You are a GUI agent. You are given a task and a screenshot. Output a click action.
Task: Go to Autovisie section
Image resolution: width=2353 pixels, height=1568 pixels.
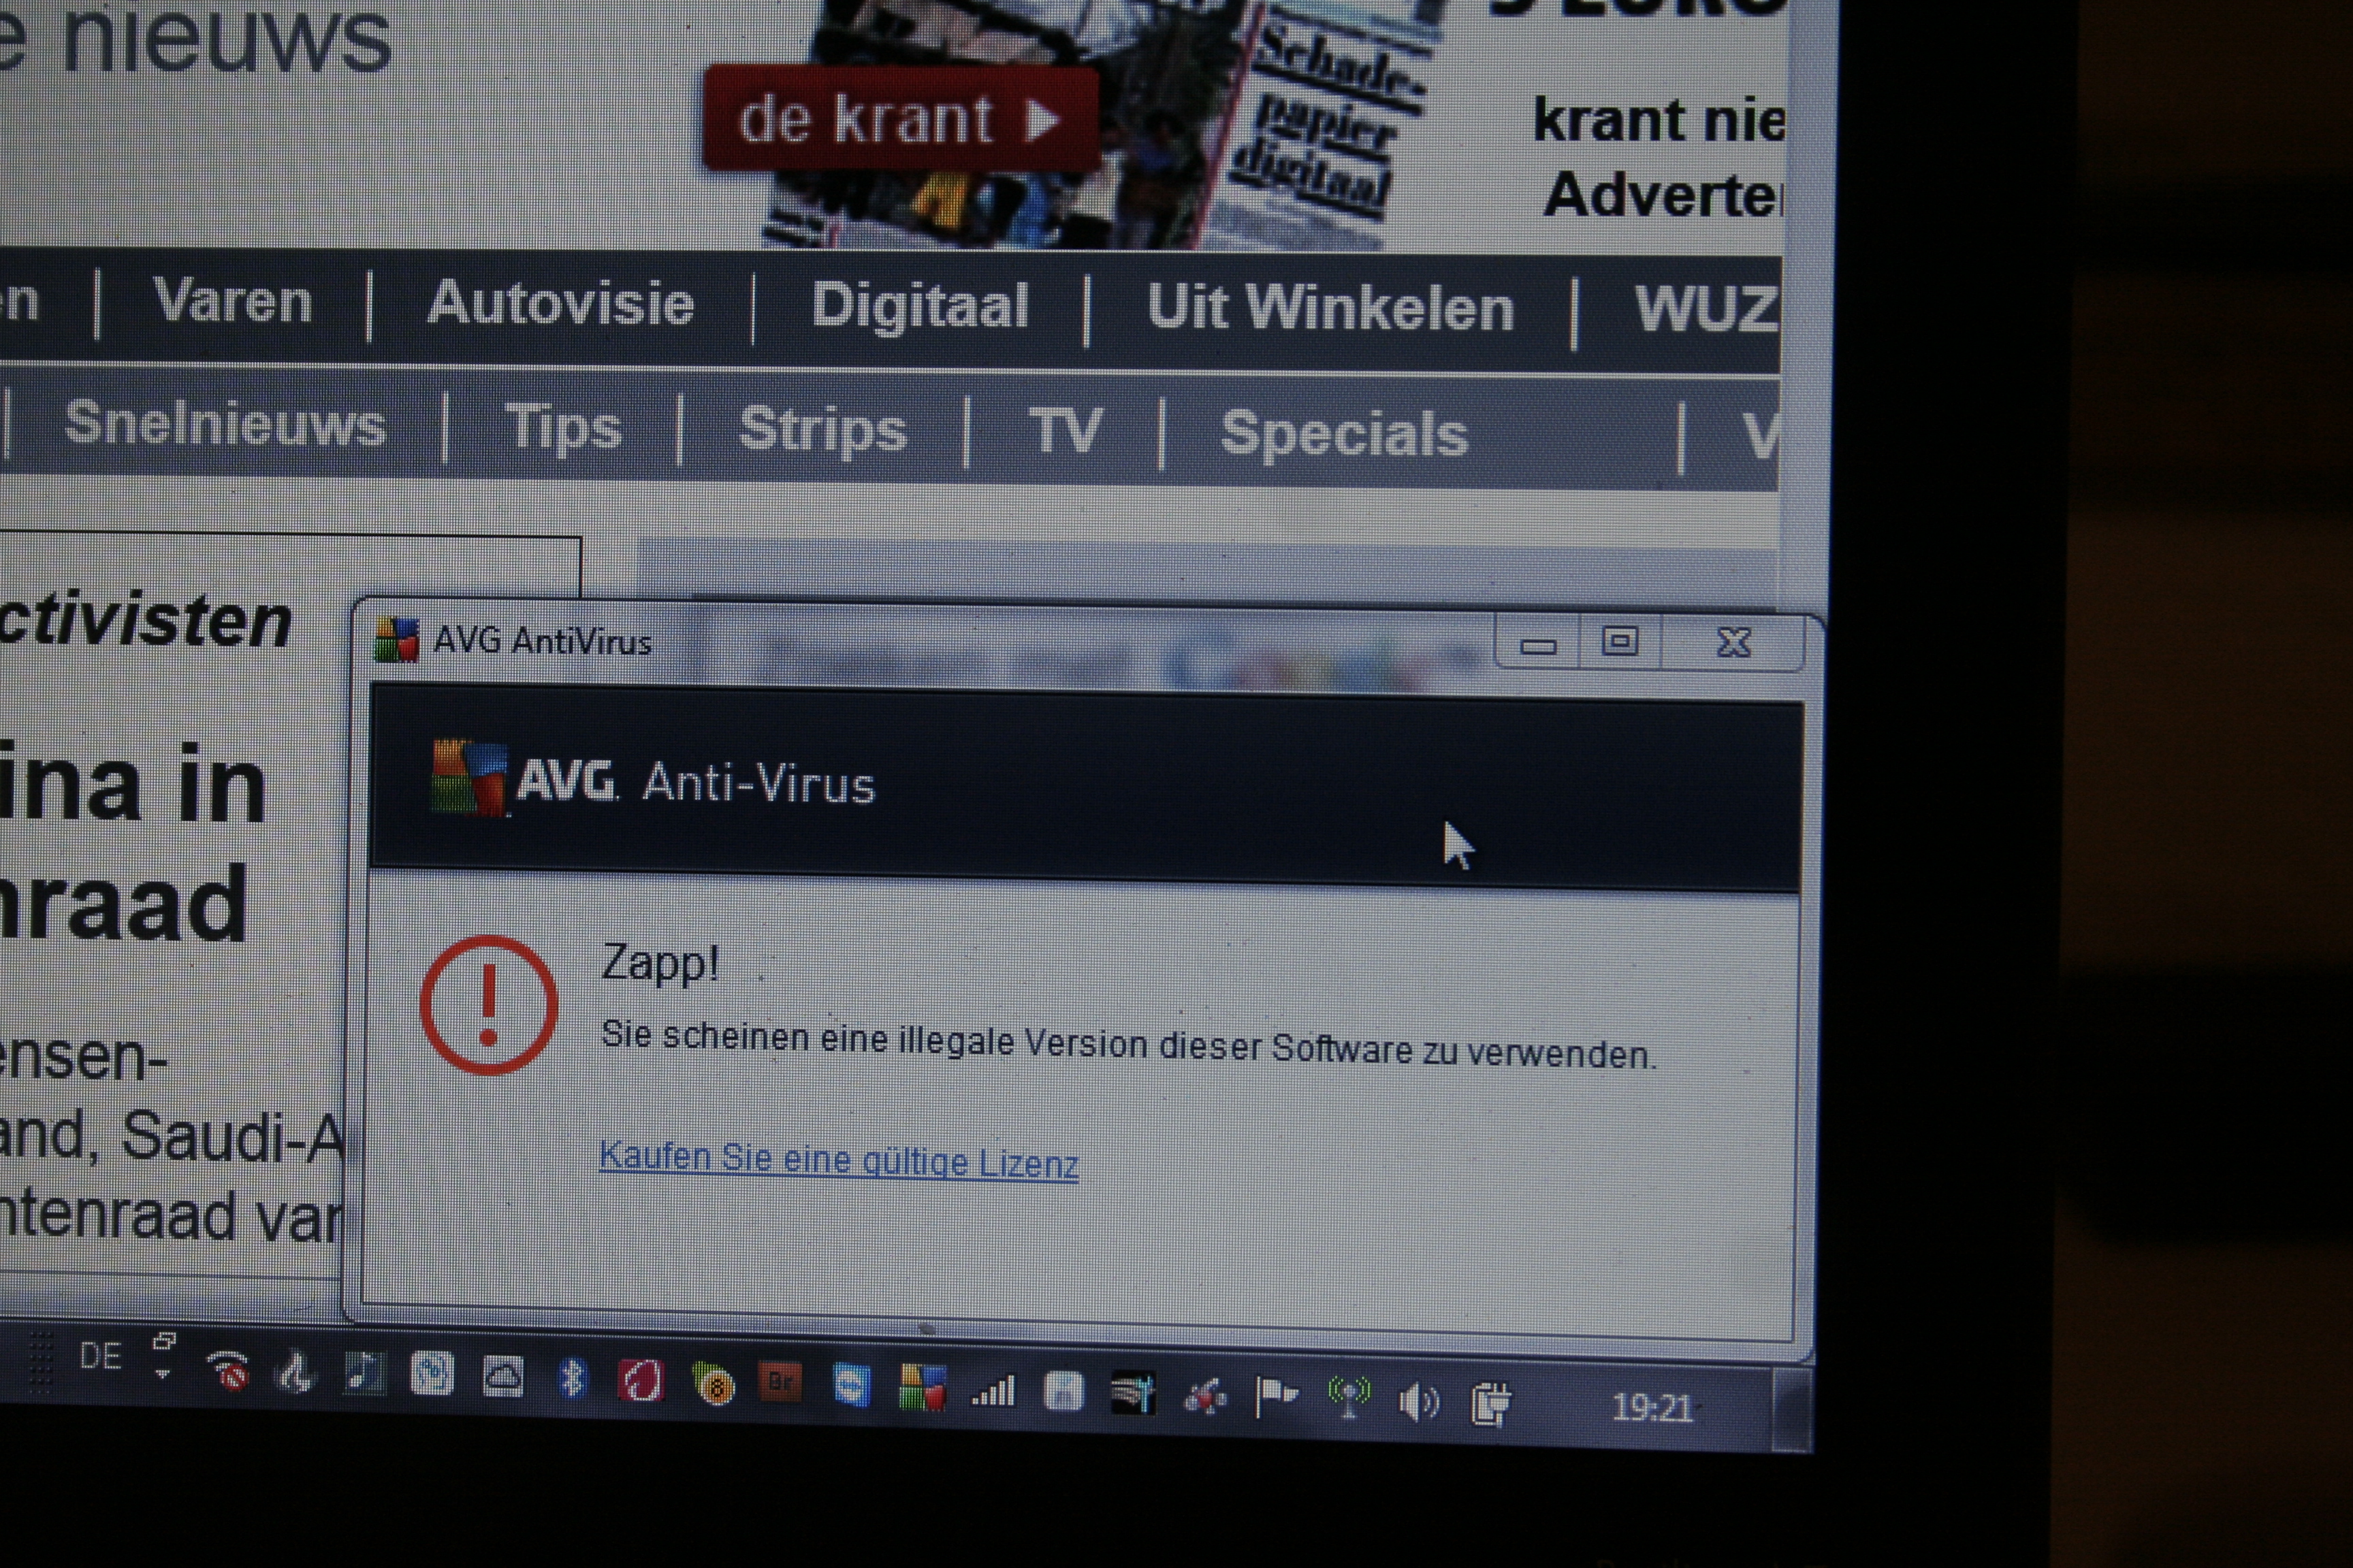pyautogui.click(x=560, y=303)
